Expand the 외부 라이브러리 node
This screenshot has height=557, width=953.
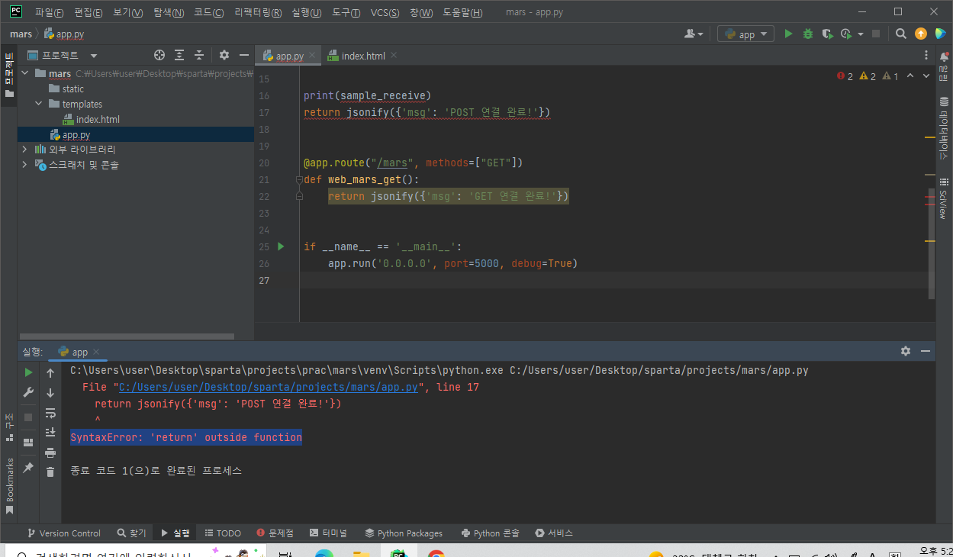[25, 150]
